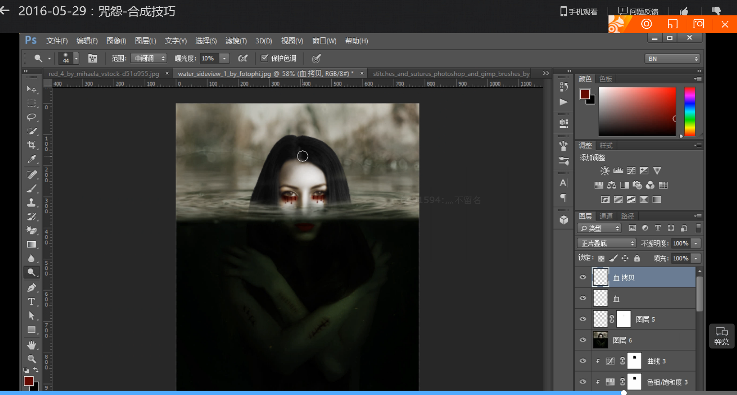Hide the 血 拷贝 layer
The image size is (737, 395).
(583, 277)
